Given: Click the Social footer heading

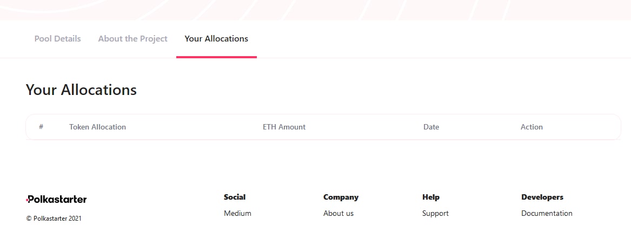Looking at the screenshot, I should tap(235, 197).
